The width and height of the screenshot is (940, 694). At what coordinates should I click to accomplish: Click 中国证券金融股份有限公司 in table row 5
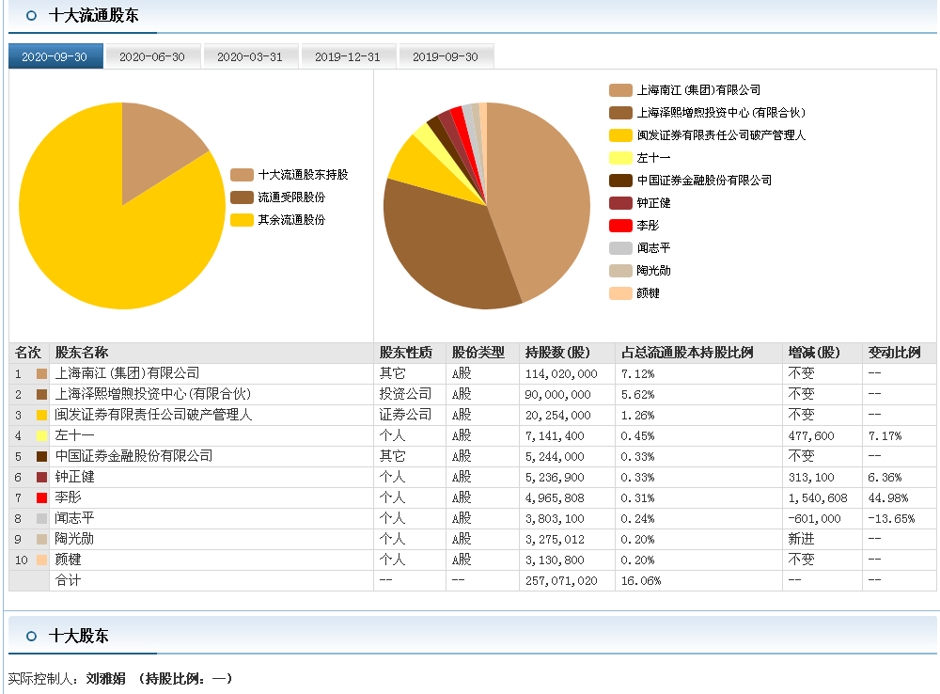(x=133, y=456)
